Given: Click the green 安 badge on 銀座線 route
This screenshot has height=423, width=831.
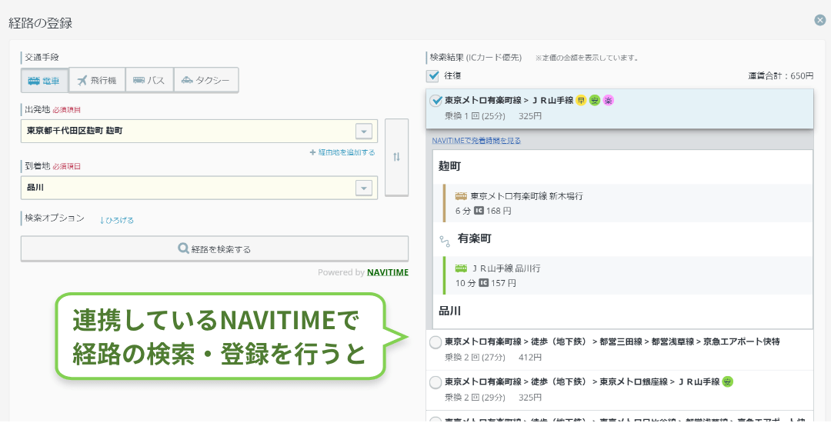Looking at the screenshot, I should (x=728, y=381).
